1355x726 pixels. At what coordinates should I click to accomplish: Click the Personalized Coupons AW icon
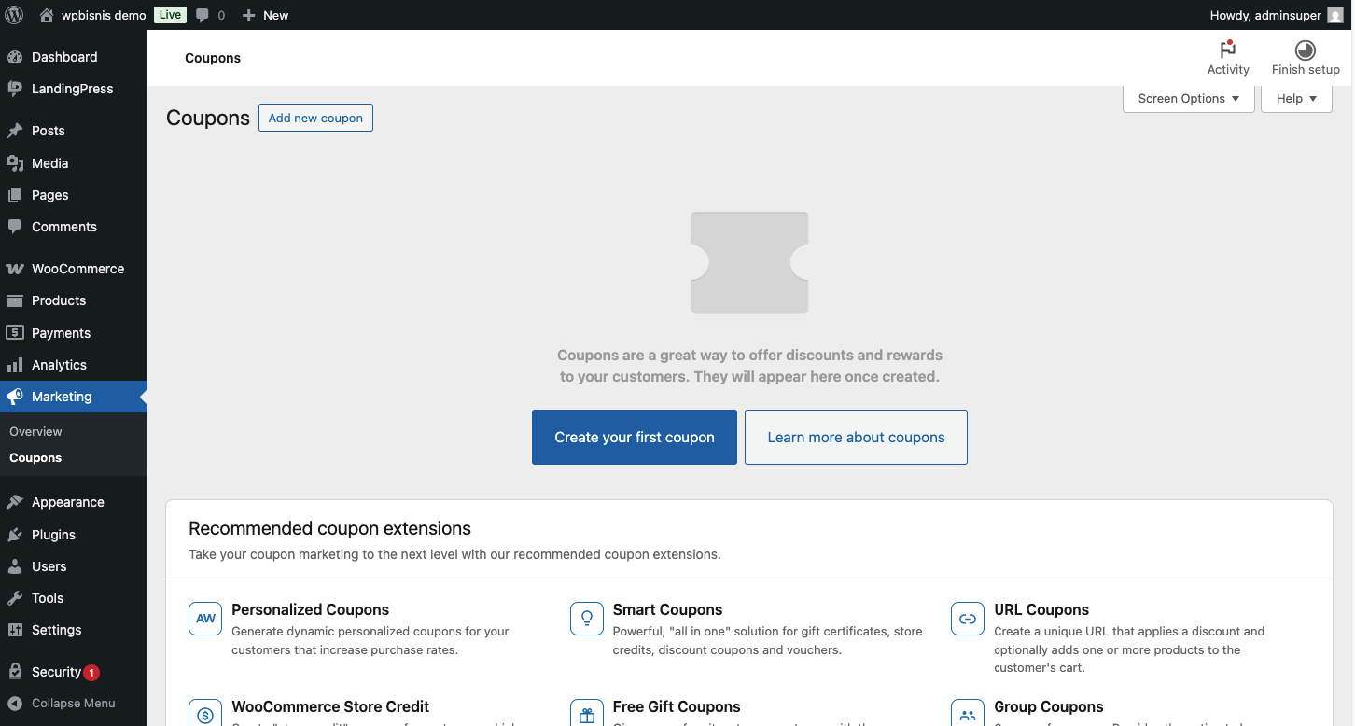click(x=205, y=619)
